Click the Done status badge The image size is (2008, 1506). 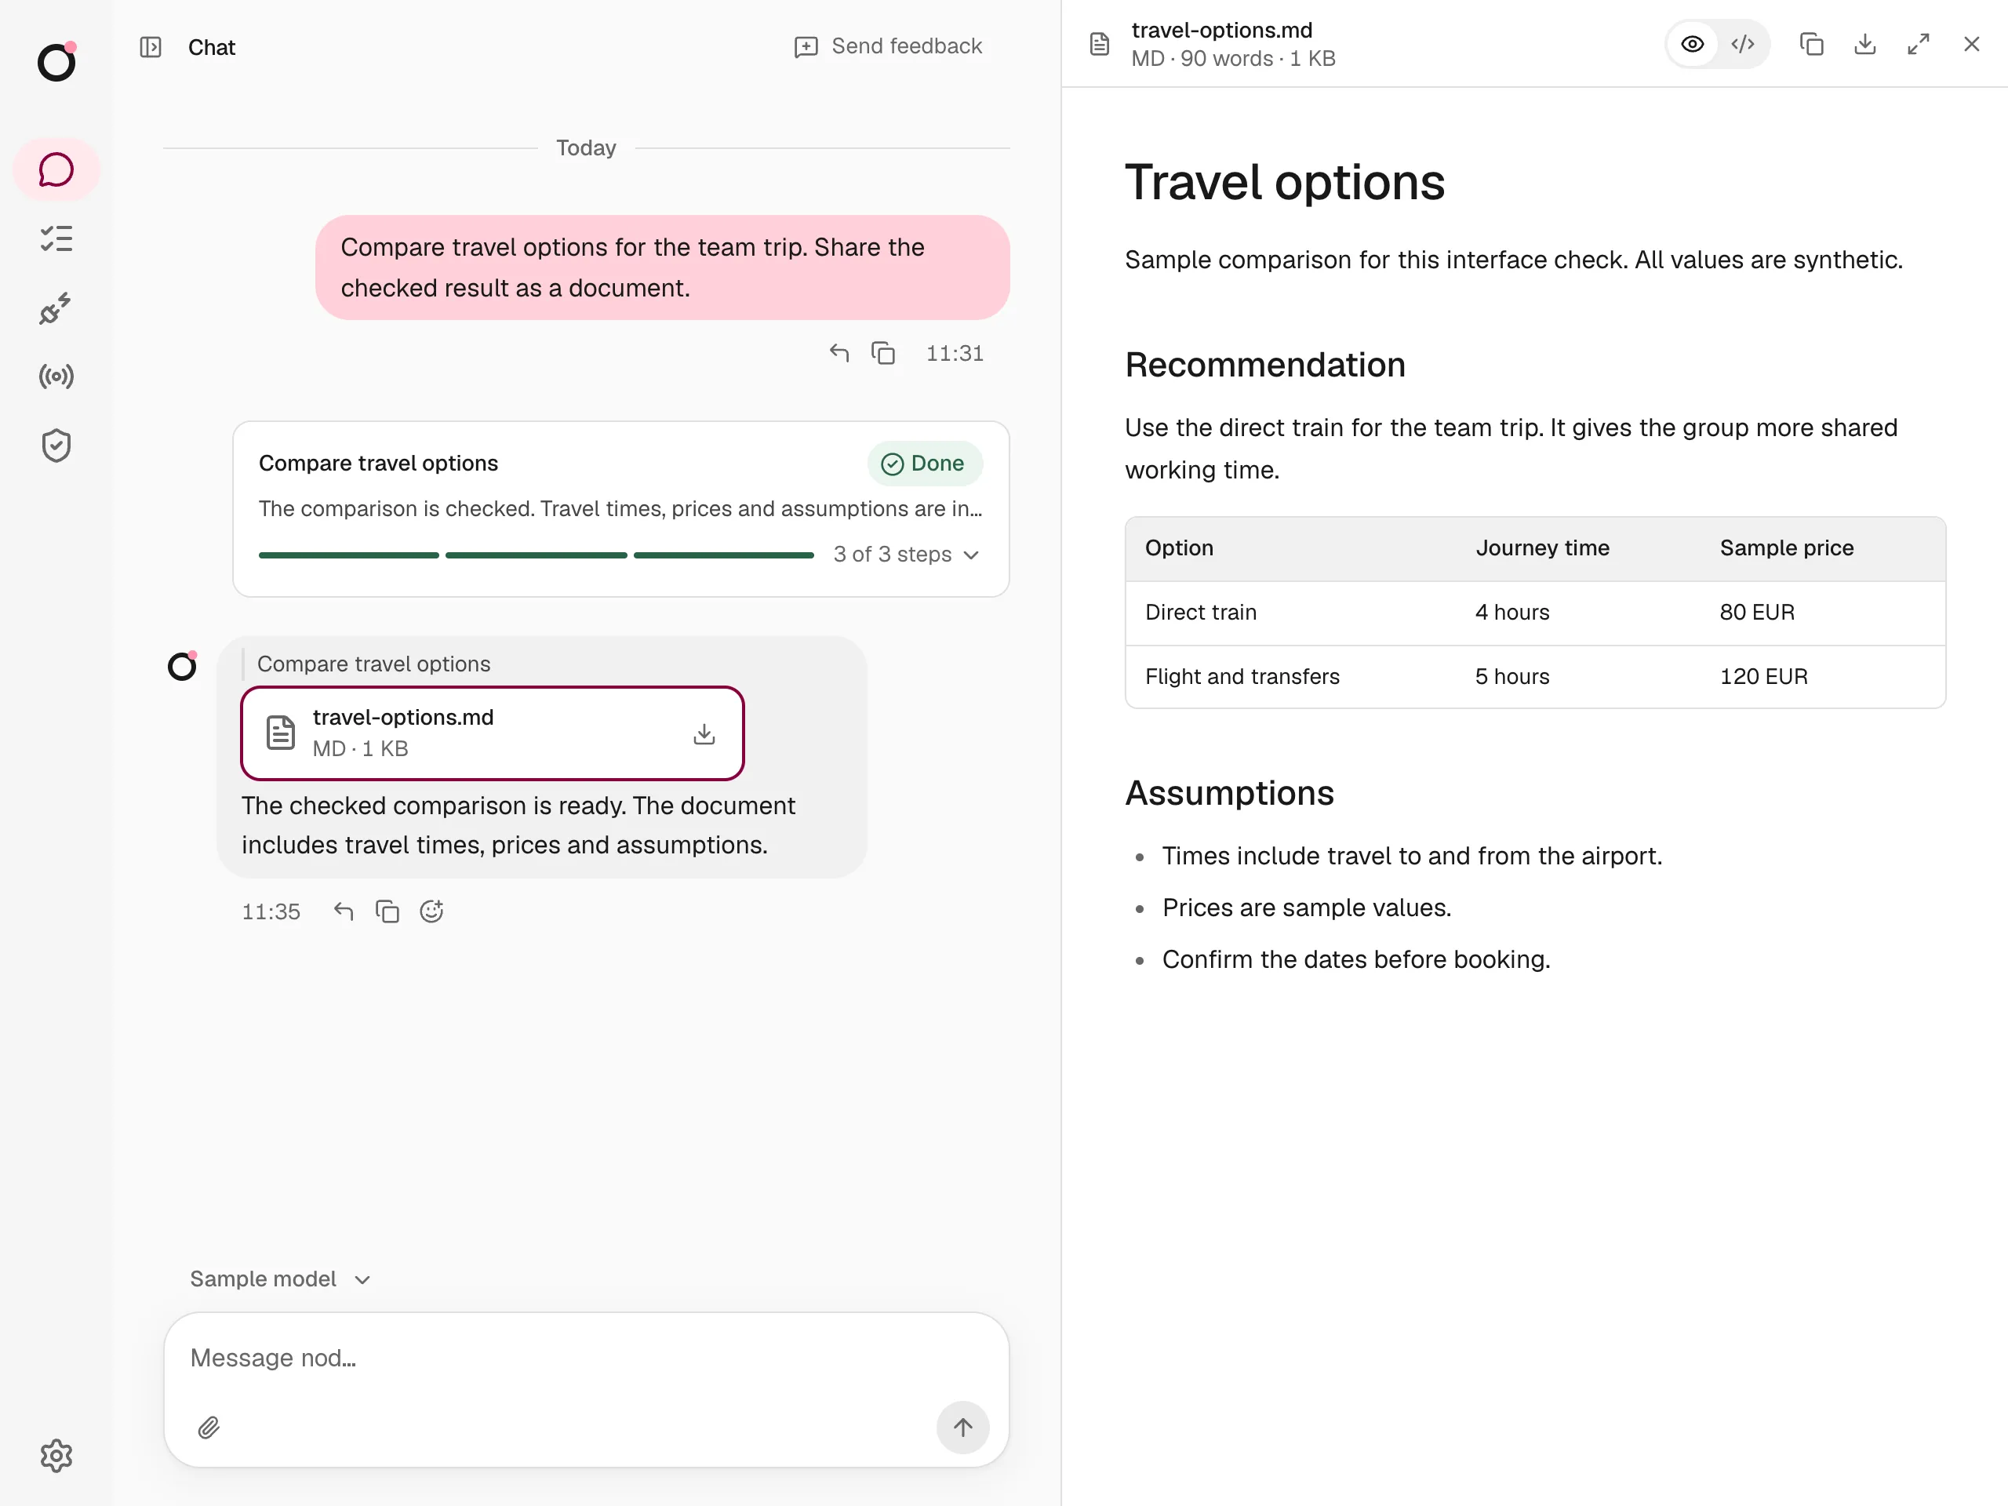(x=924, y=463)
